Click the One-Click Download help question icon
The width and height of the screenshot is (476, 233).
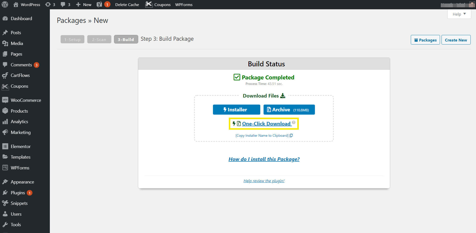pyautogui.click(x=294, y=122)
